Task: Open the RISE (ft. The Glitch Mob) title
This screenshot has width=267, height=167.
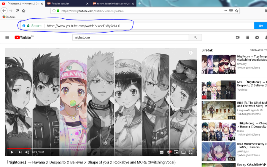Action: point(252,104)
